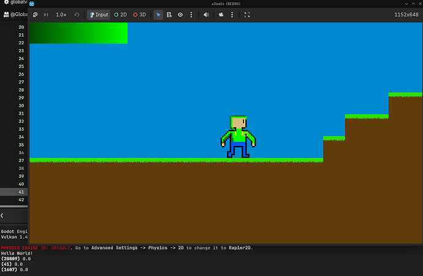423x276 pixels.
Task: Click the list select mode icon
Action: click(x=169, y=15)
